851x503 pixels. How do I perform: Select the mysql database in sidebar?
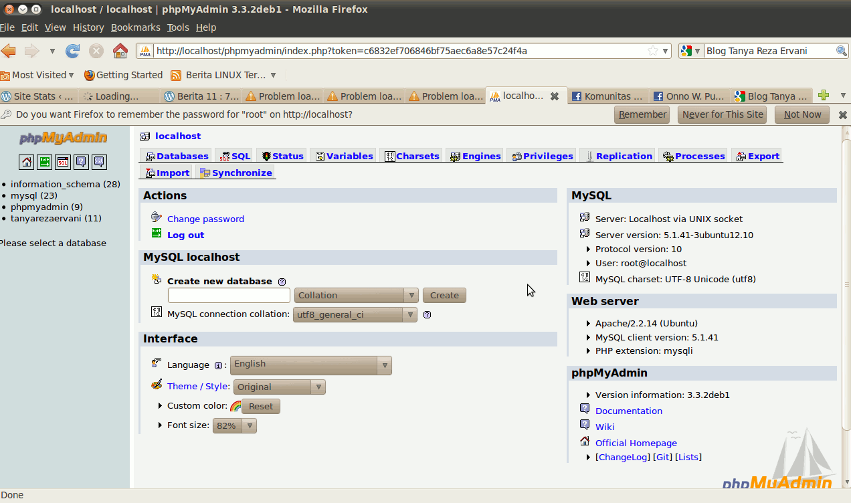[x=34, y=195]
